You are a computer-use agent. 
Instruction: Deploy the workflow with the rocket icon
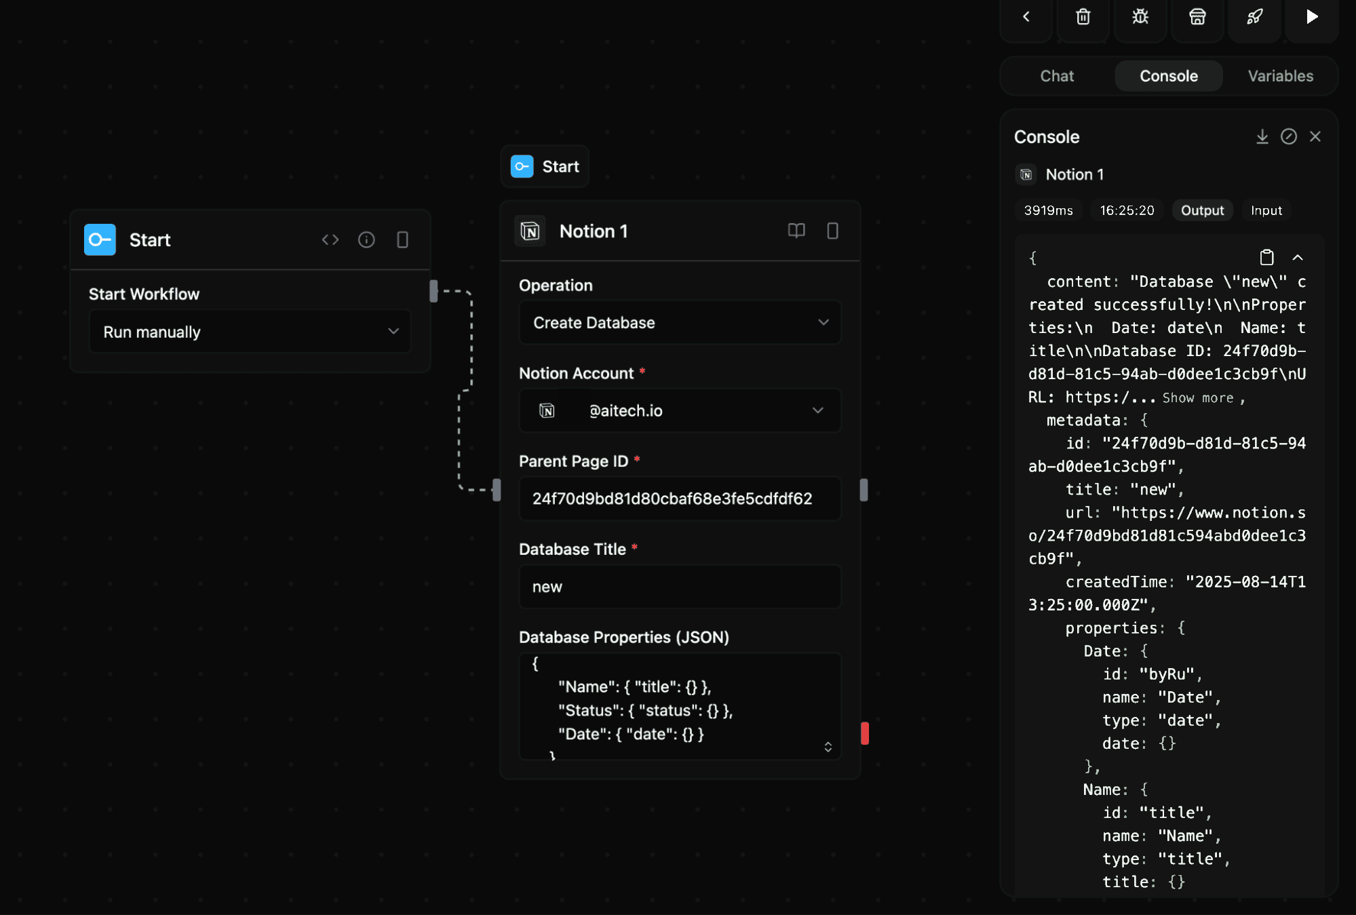[x=1254, y=17]
